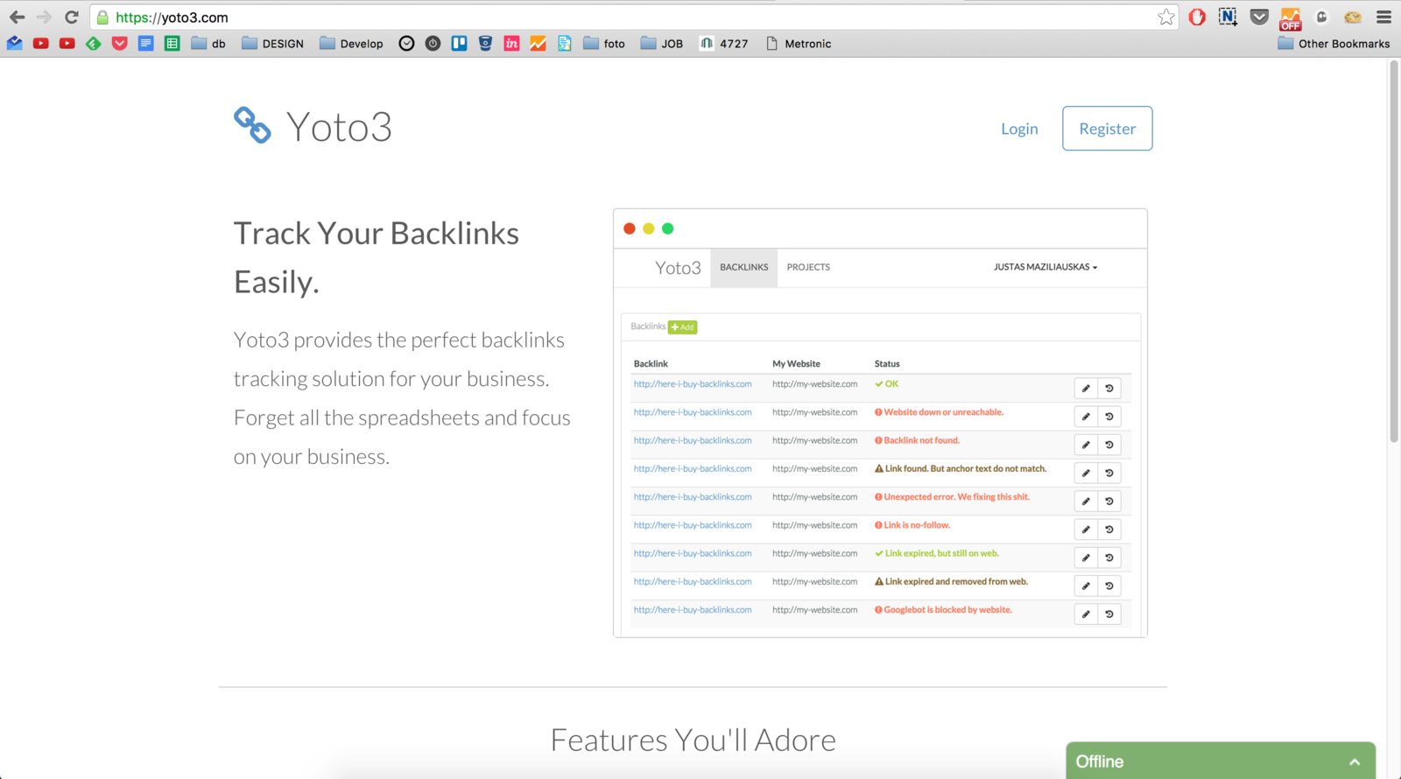
Task: Expand the Offline chat widget chevron
Action: (x=1355, y=761)
